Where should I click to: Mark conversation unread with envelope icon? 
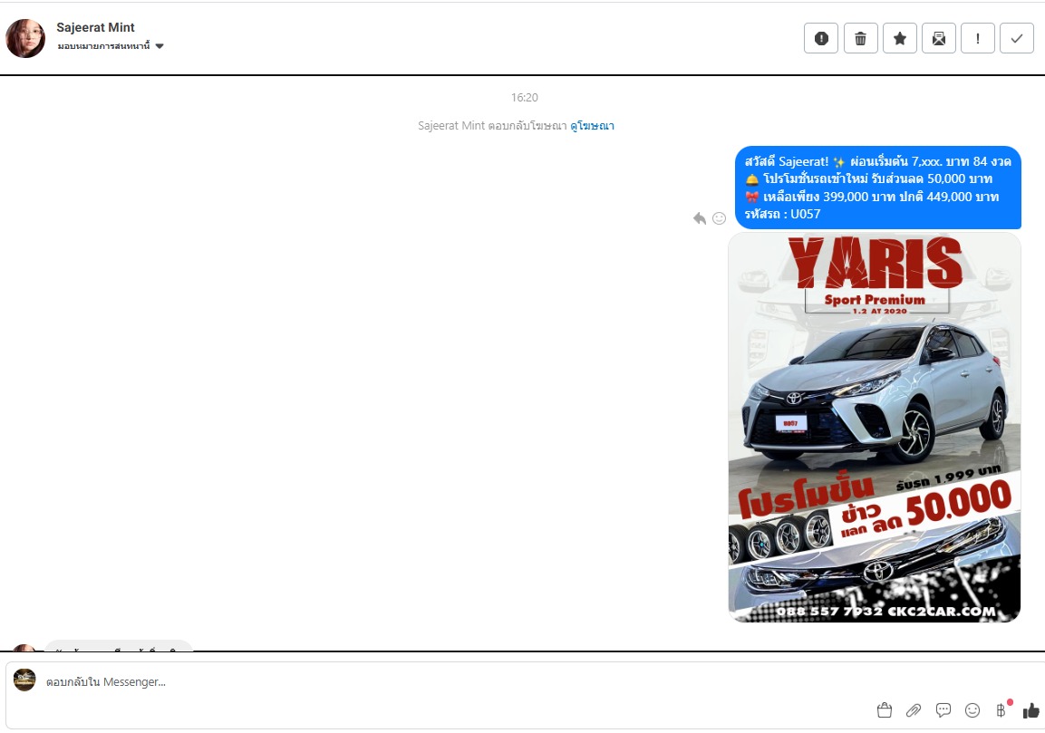point(938,39)
